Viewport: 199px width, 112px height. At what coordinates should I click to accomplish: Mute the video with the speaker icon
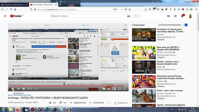click(24, 89)
